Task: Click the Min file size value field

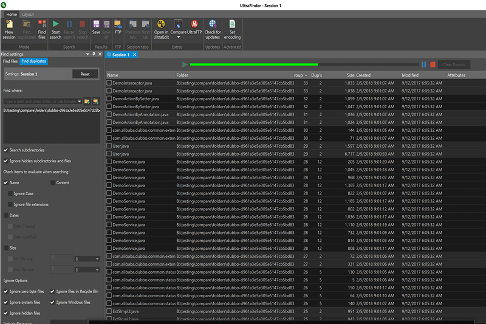Action: click(62, 259)
